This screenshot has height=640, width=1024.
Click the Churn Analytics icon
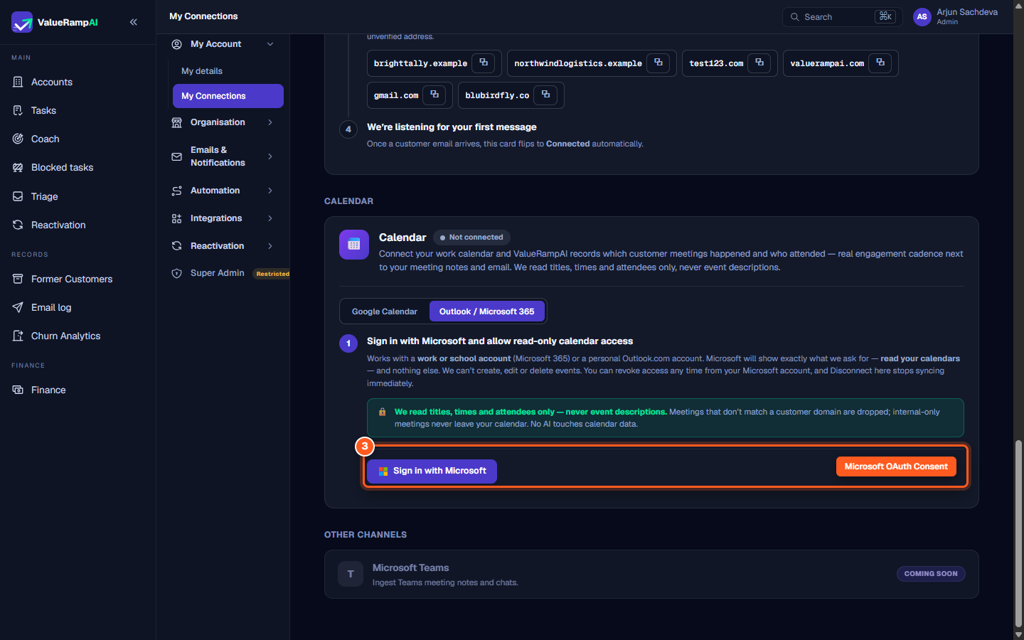[18, 336]
